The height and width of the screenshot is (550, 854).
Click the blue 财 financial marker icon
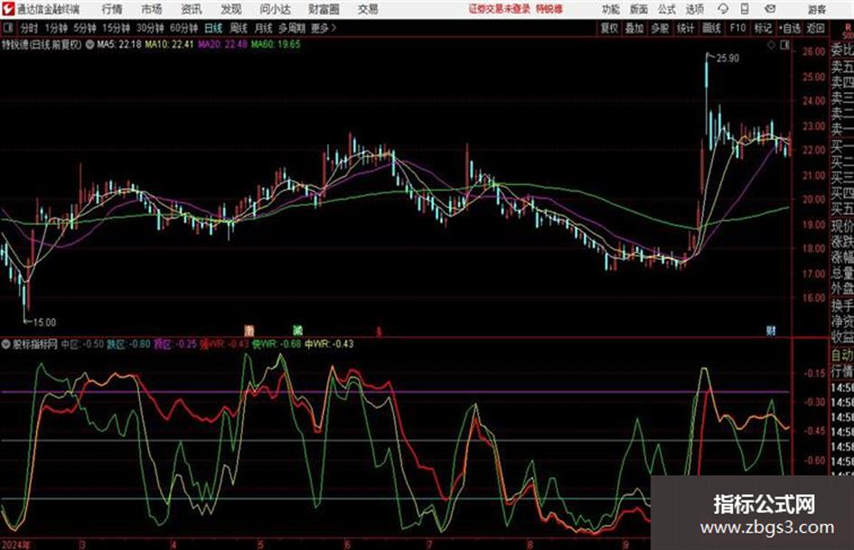pyautogui.click(x=771, y=331)
